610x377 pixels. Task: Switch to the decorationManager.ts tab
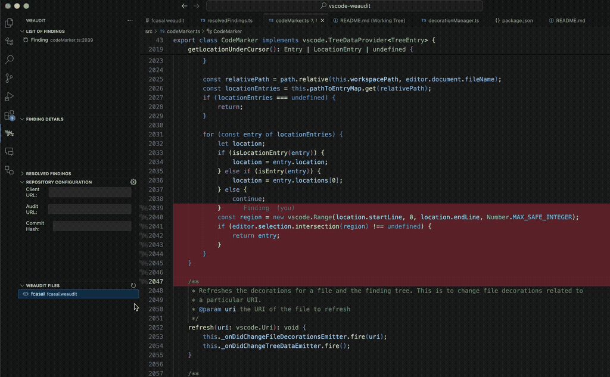[450, 21]
